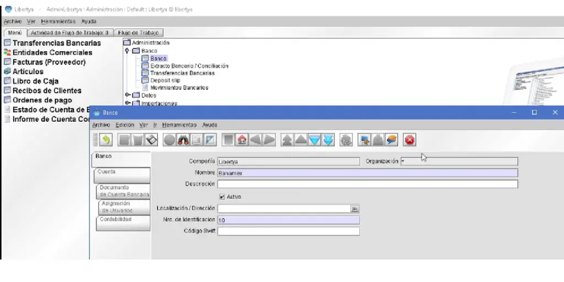Click the Código Swift input field

(289, 231)
